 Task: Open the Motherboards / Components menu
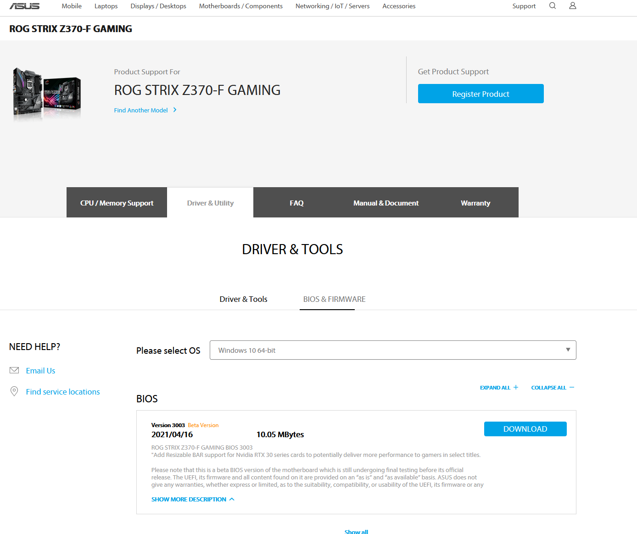coord(241,6)
